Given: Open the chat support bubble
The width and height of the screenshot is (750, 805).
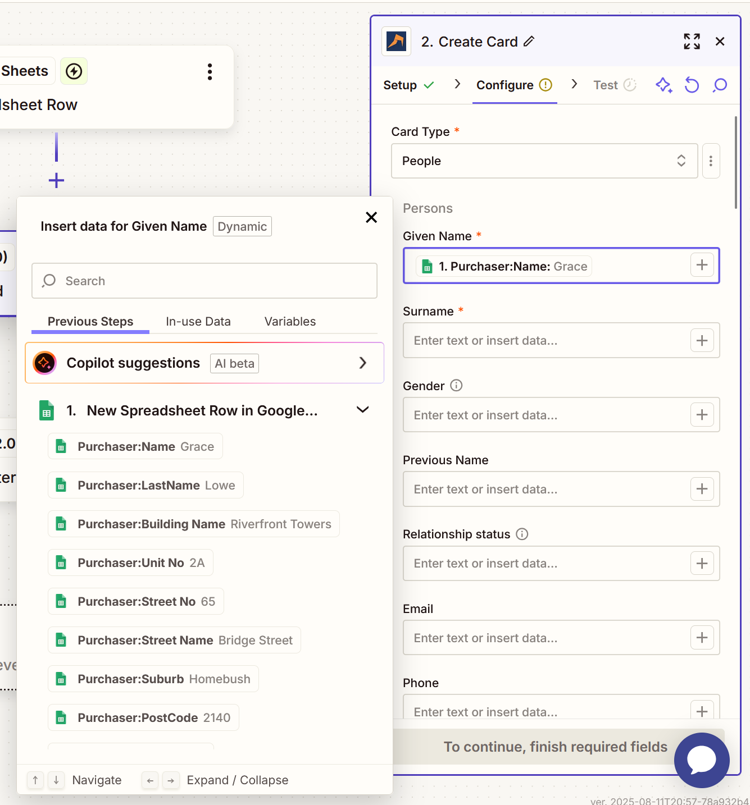Looking at the screenshot, I should point(701,760).
